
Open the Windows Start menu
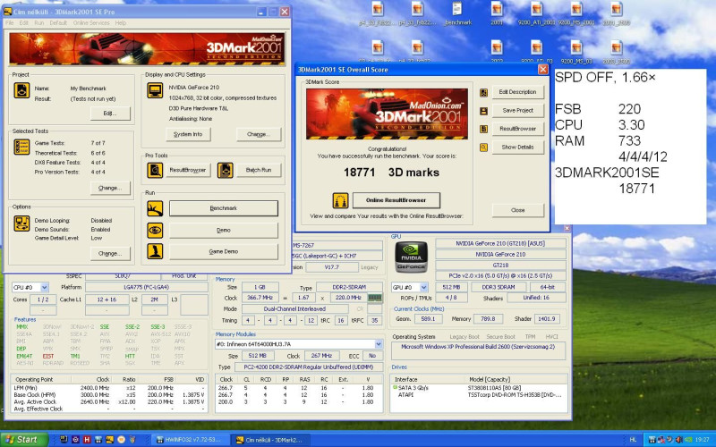pos(24,440)
